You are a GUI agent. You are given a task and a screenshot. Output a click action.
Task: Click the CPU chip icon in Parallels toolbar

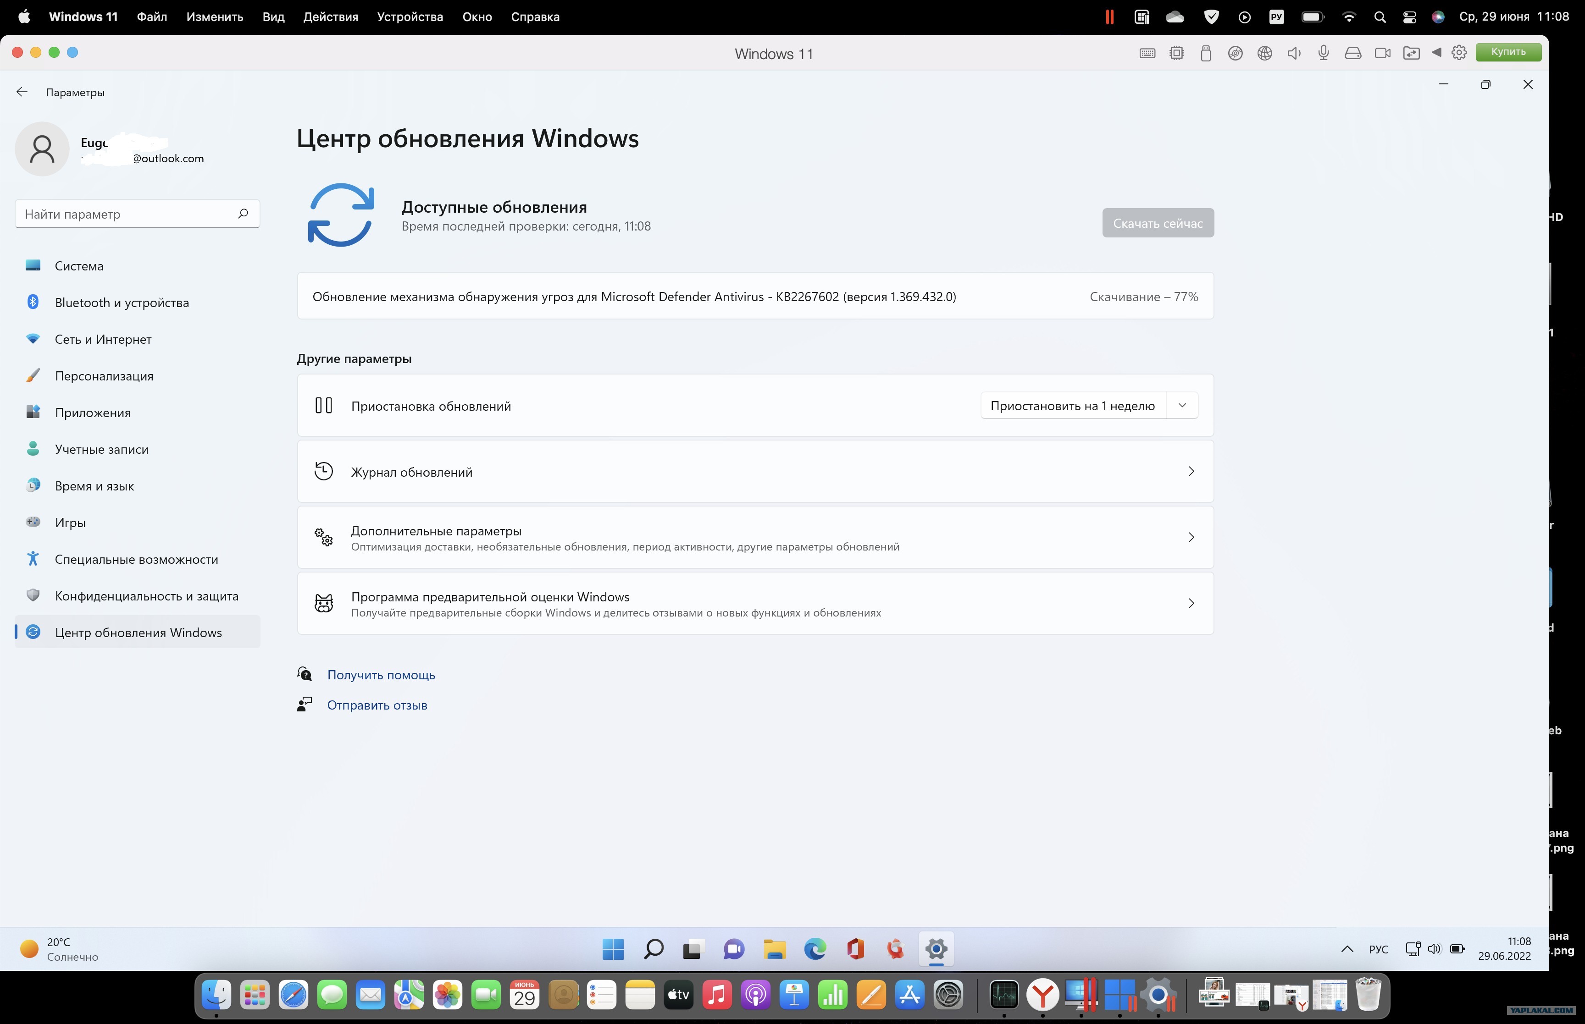(x=1177, y=53)
